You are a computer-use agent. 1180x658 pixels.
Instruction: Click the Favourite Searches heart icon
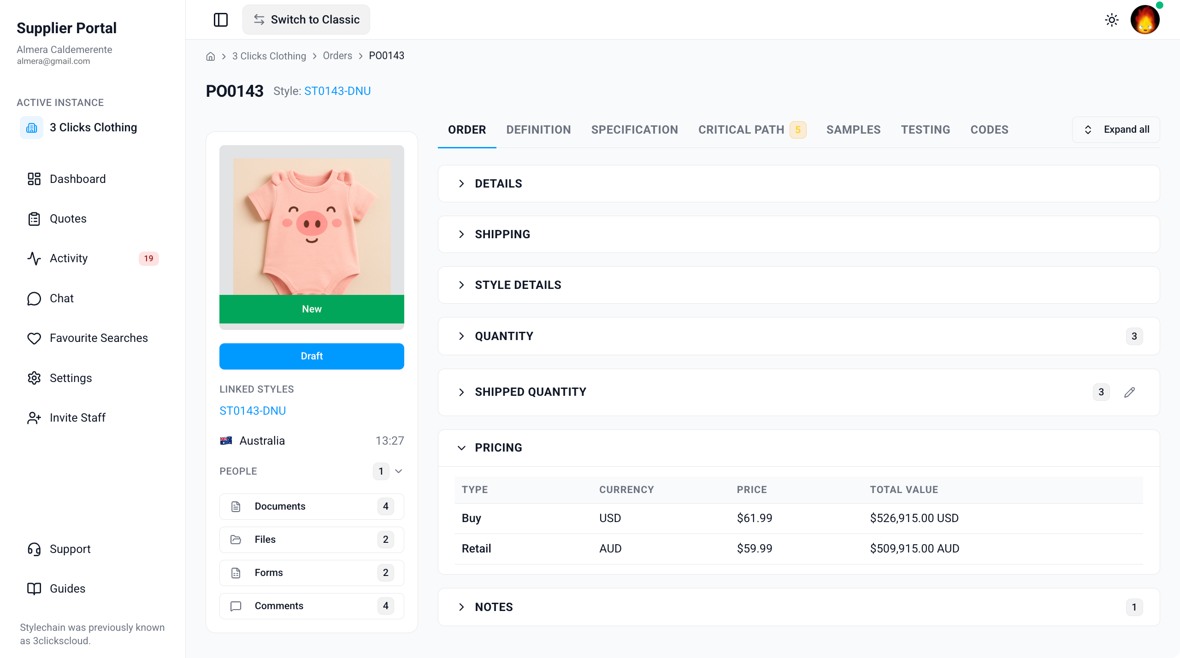coord(34,338)
